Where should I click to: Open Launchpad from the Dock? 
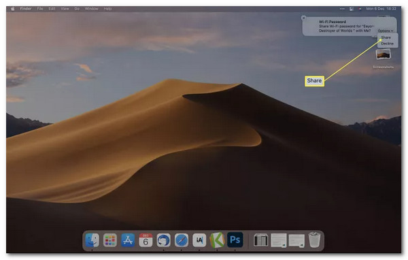coord(110,240)
